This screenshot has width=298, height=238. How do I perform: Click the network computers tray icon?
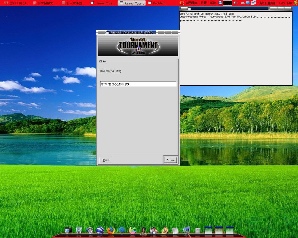click(x=253, y=3)
